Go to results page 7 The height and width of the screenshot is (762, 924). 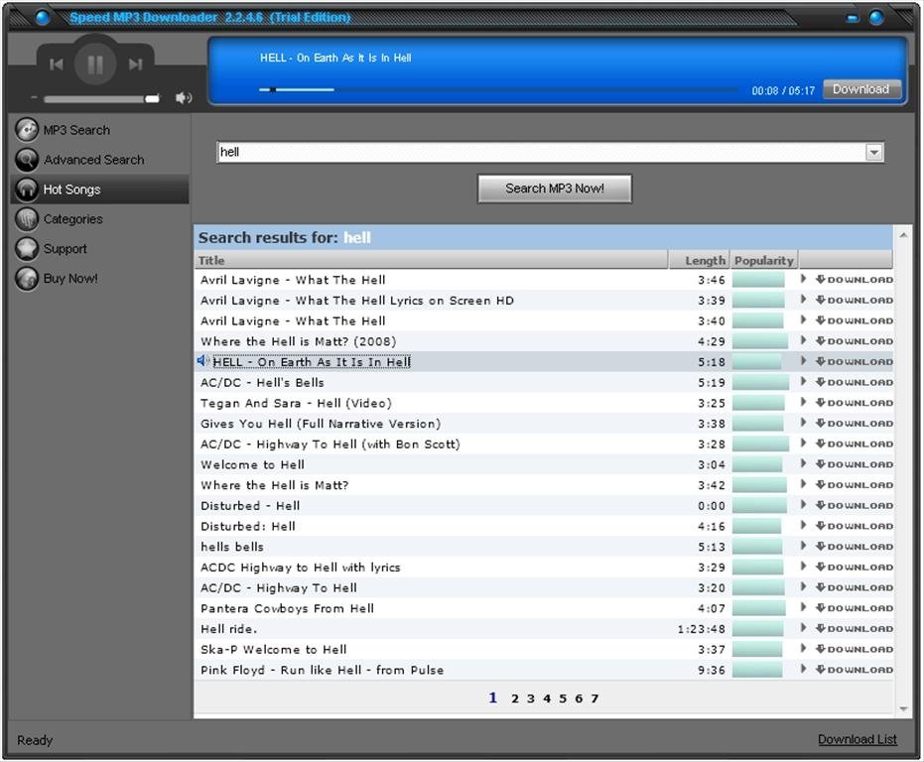(x=594, y=698)
